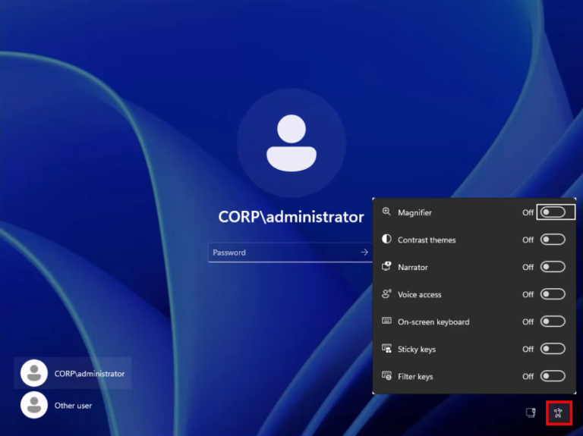Click the Off status beside Sticky keys

(528, 349)
